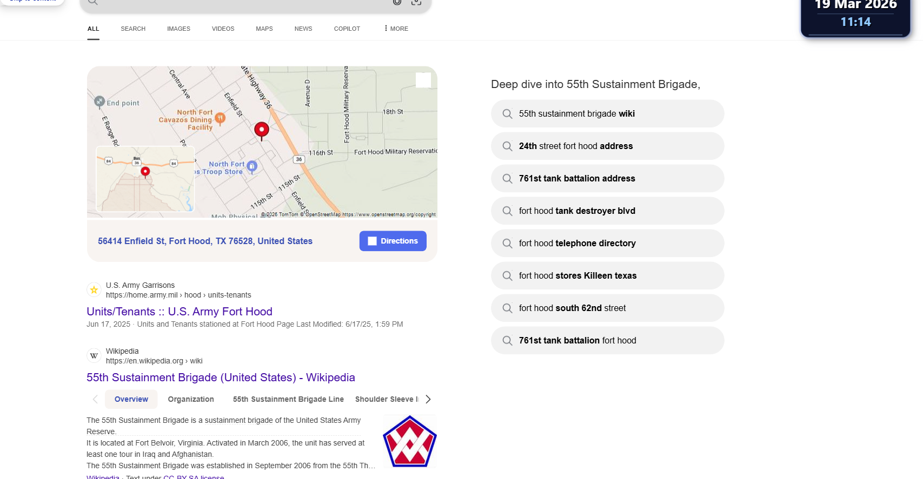Viewport: 923px width, 479px height.
Task: Click the End point map marker
Action: 99,102
